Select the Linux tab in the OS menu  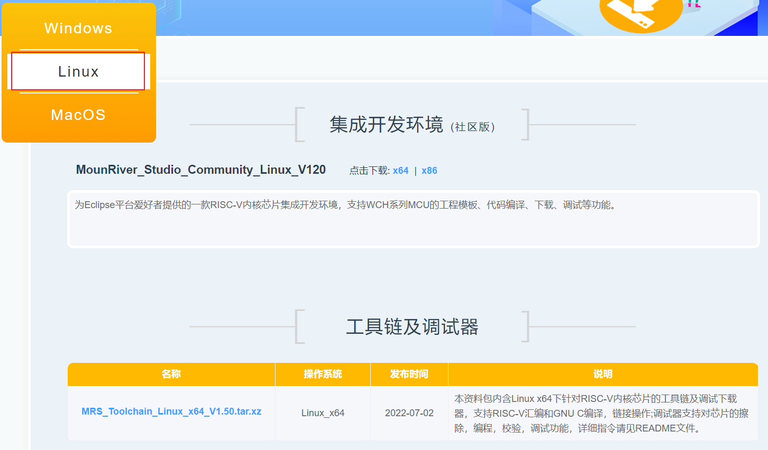point(78,71)
